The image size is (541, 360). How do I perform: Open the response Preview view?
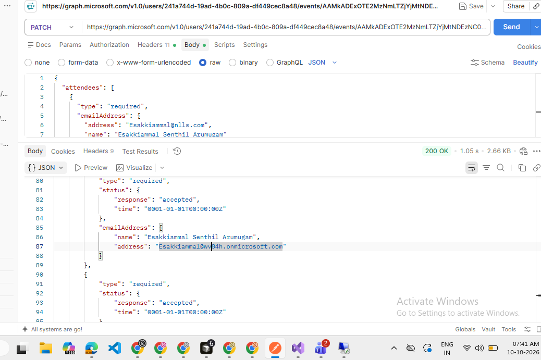(91, 168)
